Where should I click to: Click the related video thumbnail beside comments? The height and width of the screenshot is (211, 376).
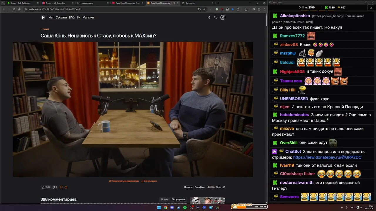[207, 200]
